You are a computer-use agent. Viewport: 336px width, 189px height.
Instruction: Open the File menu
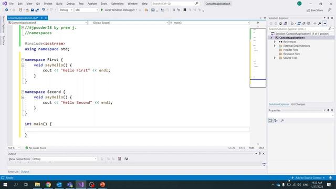12,4
